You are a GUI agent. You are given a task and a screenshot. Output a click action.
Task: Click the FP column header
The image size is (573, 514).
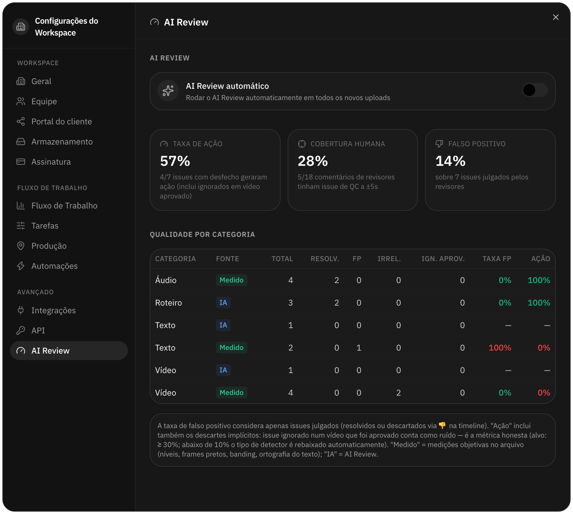click(357, 259)
